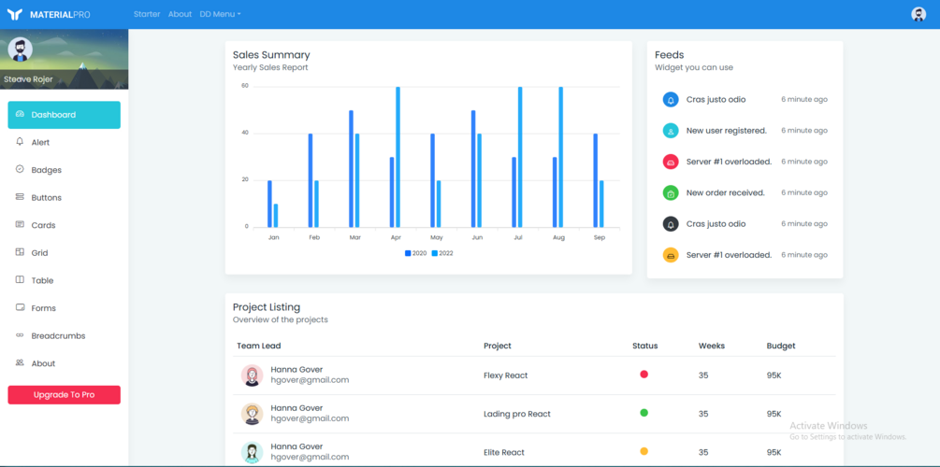The image size is (940, 467).
Task: Click the green bag icon for New order received
Action: 671,192
